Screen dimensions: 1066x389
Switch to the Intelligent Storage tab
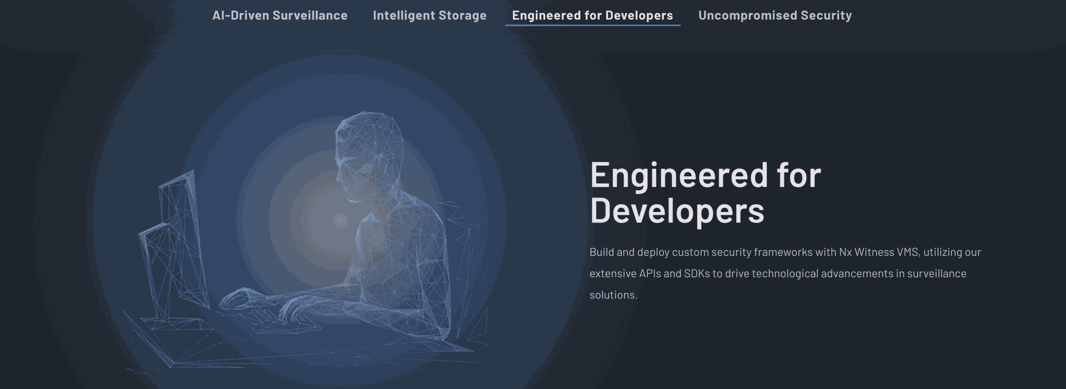click(429, 16)
